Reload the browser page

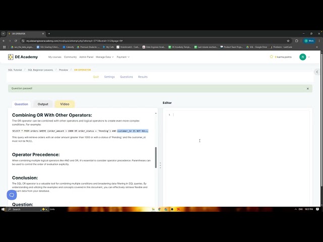pyautogui.click(x=16, y=41)
